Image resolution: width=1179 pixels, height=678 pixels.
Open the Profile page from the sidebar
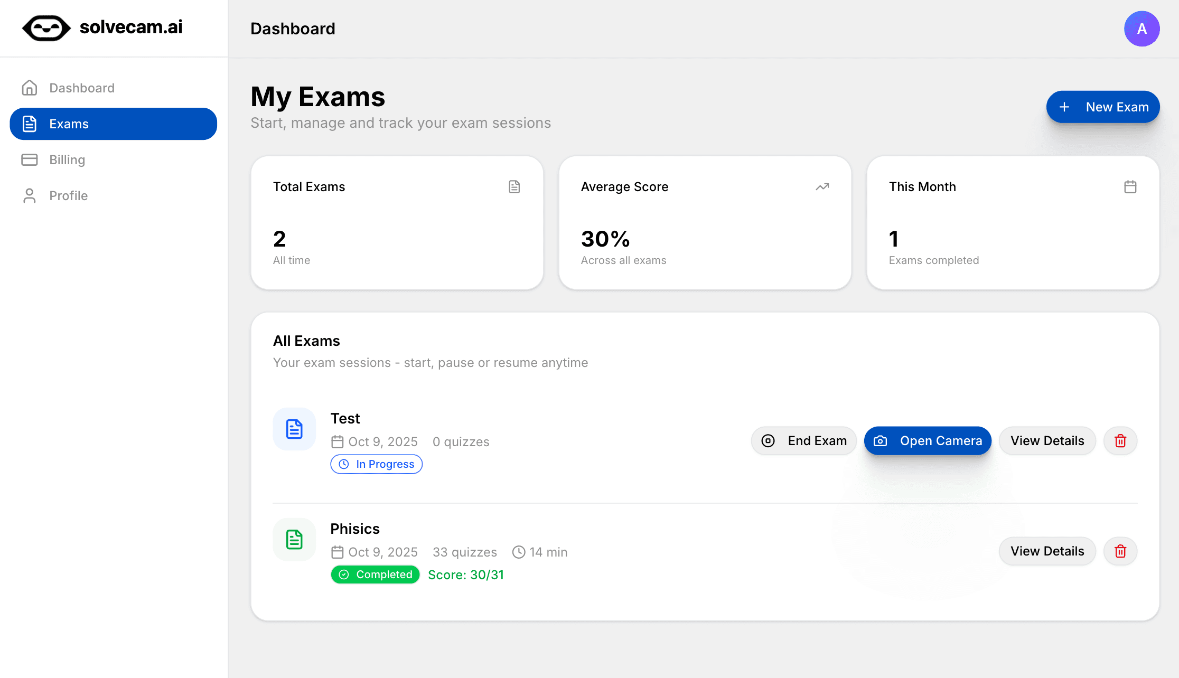(x=68, y=196)
